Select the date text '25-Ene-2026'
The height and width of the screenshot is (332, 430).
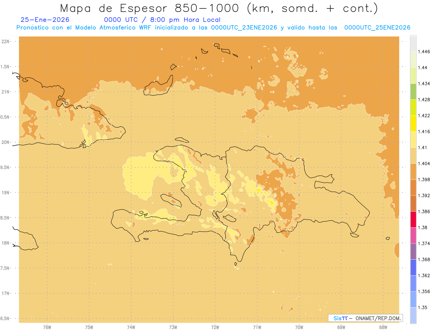coord(45,20)
